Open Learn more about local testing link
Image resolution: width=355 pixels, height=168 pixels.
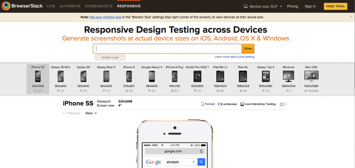(x=234, y=57)
